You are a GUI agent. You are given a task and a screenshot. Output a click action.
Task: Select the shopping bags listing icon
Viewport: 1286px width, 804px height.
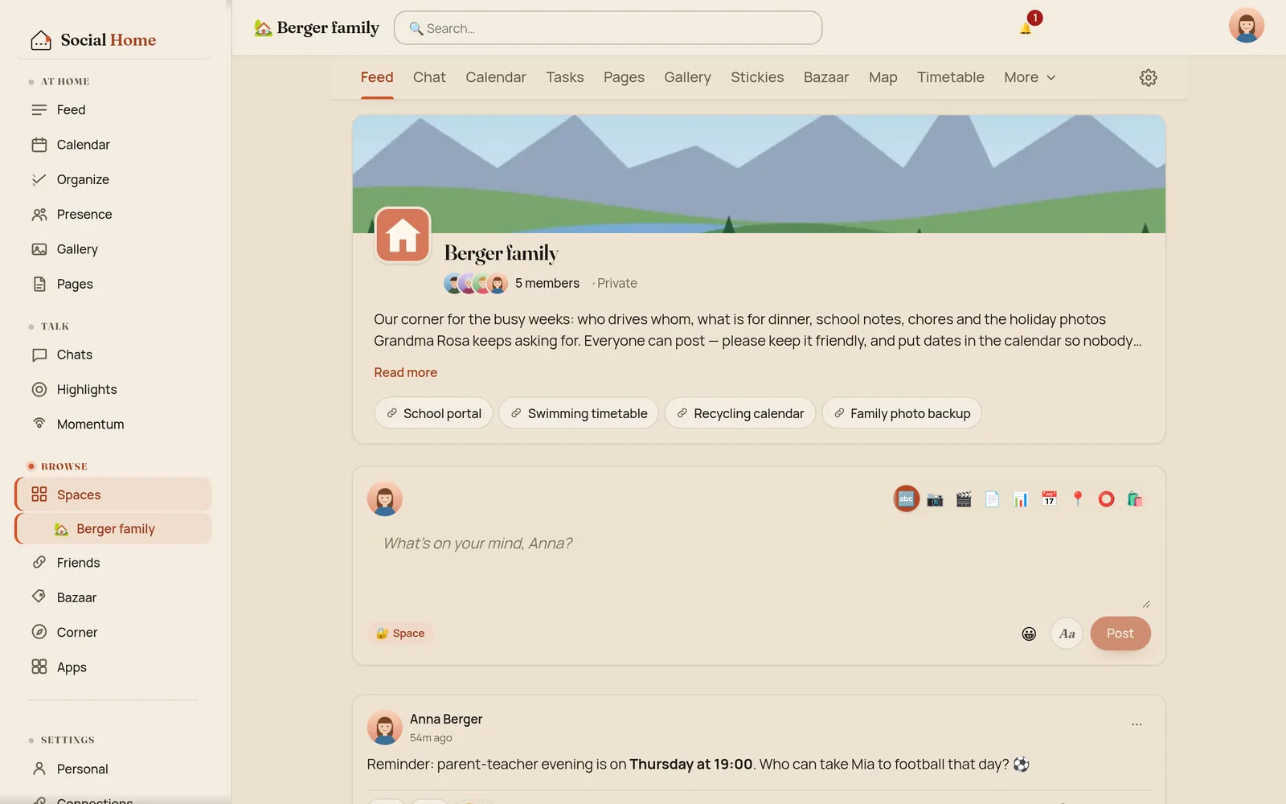(x=1135, y=499)
